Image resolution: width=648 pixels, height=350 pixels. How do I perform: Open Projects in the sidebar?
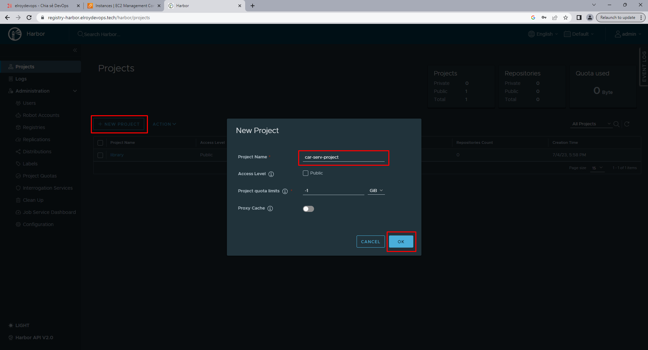(x=41, y=67)
